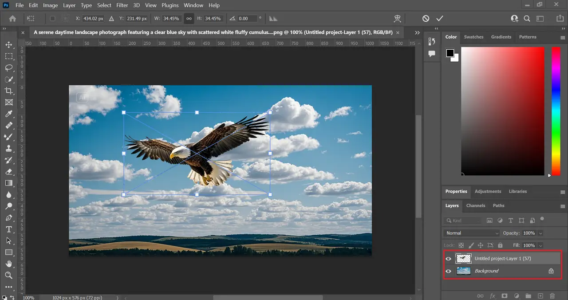Create a new layer with the new layer icon
Screen dimensions: 568x300
click(540, 296)
